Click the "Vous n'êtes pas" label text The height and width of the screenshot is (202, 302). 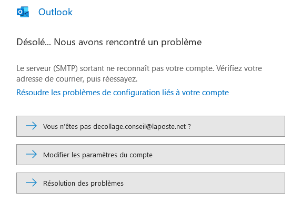67,127
